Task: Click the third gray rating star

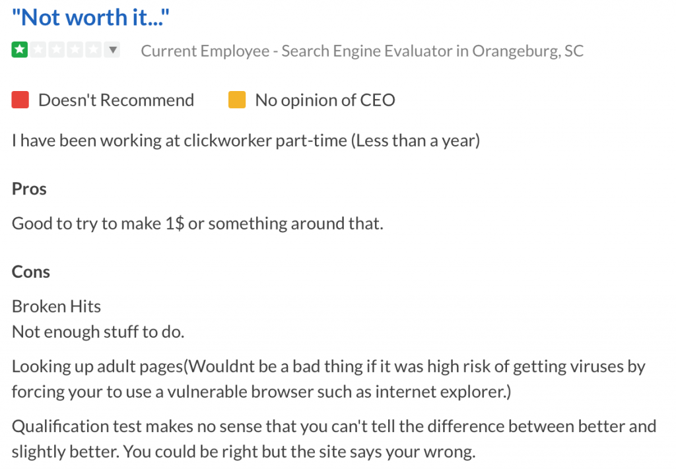Action: (57, 50)
